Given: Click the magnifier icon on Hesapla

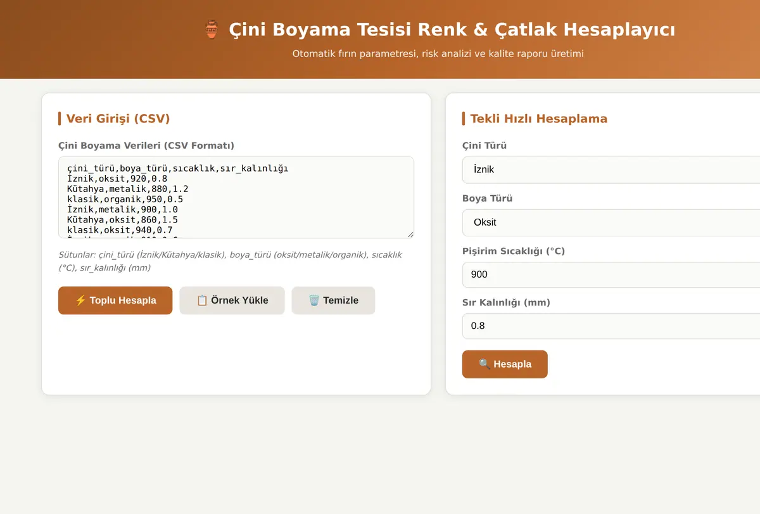Looking at the screenshot, I should [x=484, y=364].
